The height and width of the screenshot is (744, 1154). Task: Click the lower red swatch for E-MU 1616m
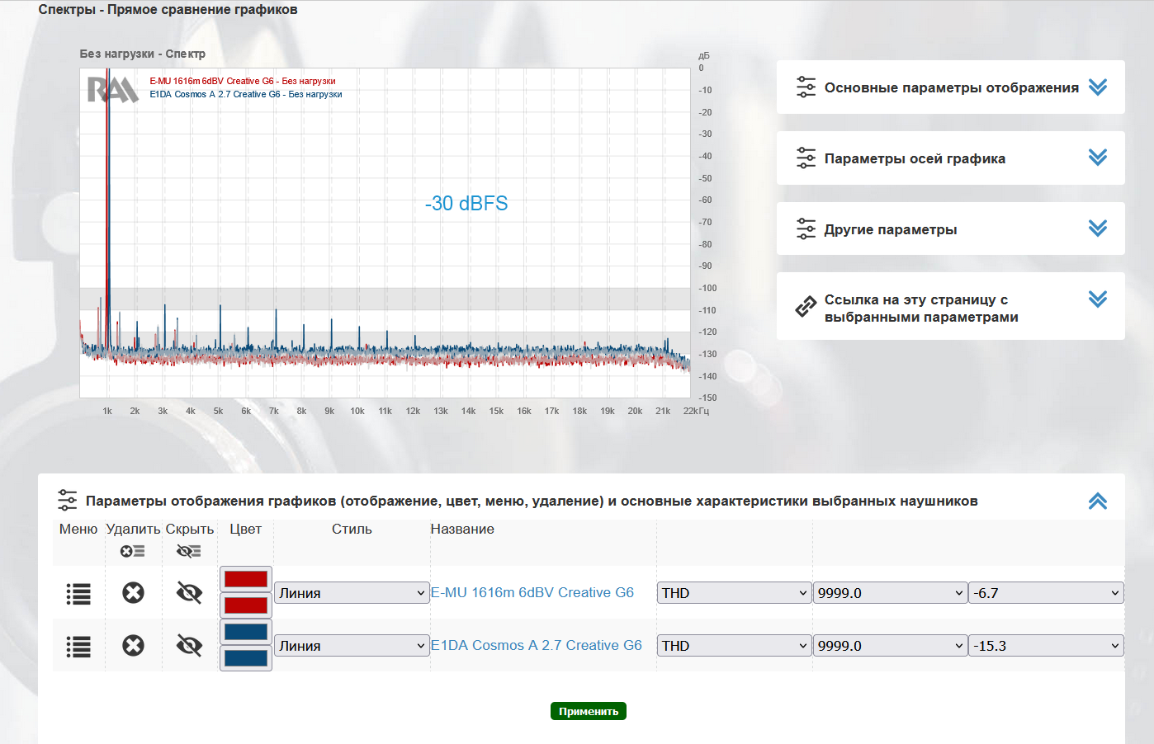pos(246,605)
